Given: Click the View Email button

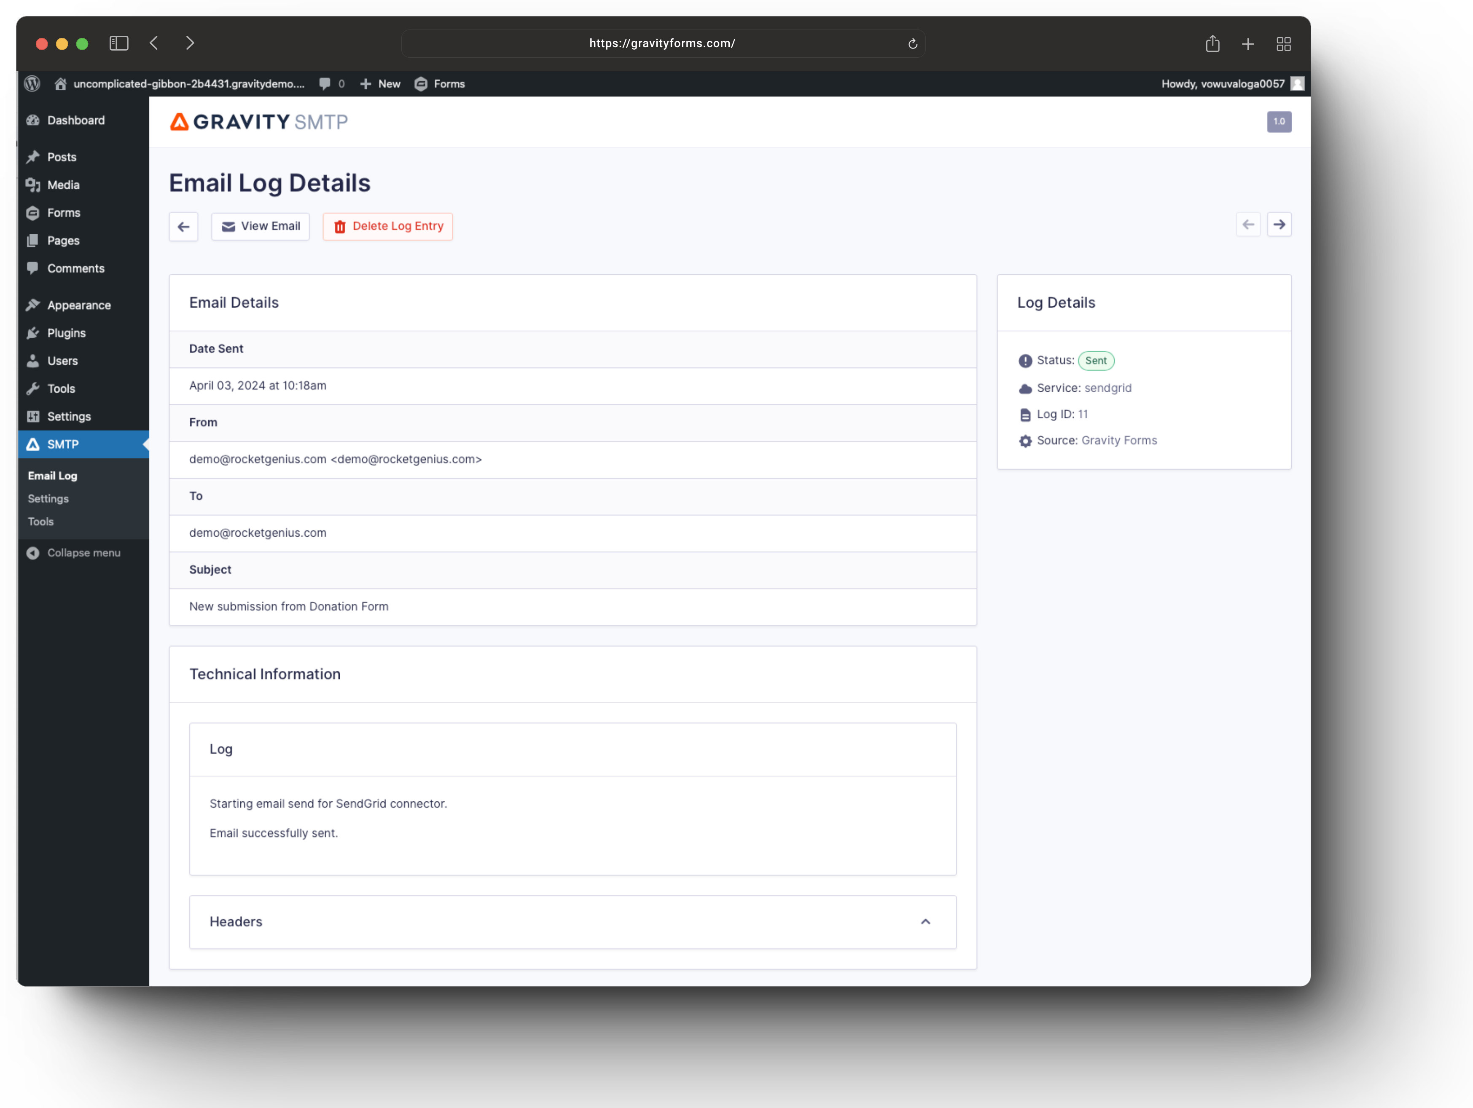Looking at the screenshot, I should point(261,226).
